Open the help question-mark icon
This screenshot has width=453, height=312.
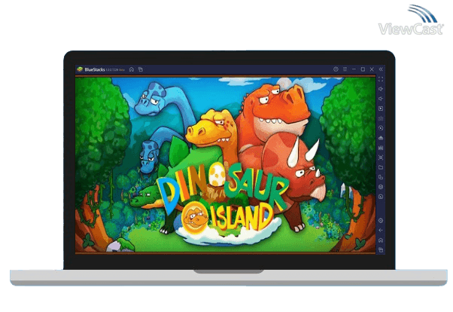(336, 69)
